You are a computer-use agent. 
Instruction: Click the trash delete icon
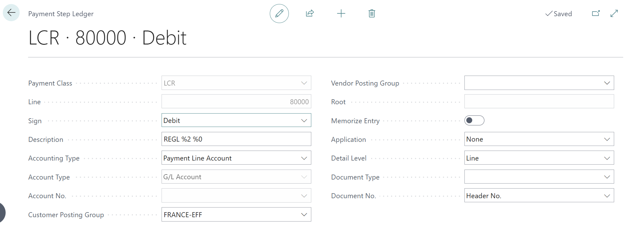pyautogui.click(x=371, y=13)
